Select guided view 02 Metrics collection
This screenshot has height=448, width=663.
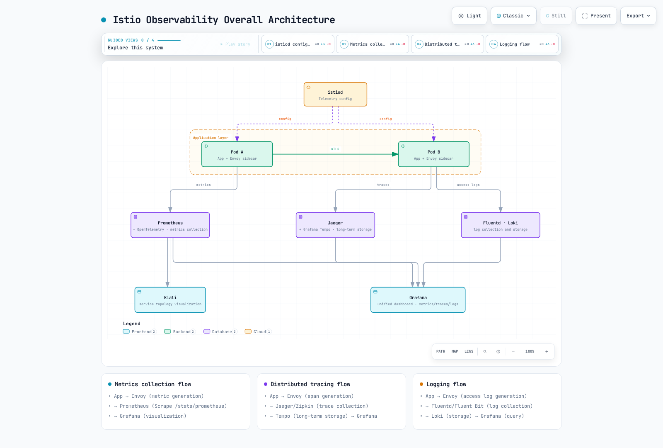(373, 44)
